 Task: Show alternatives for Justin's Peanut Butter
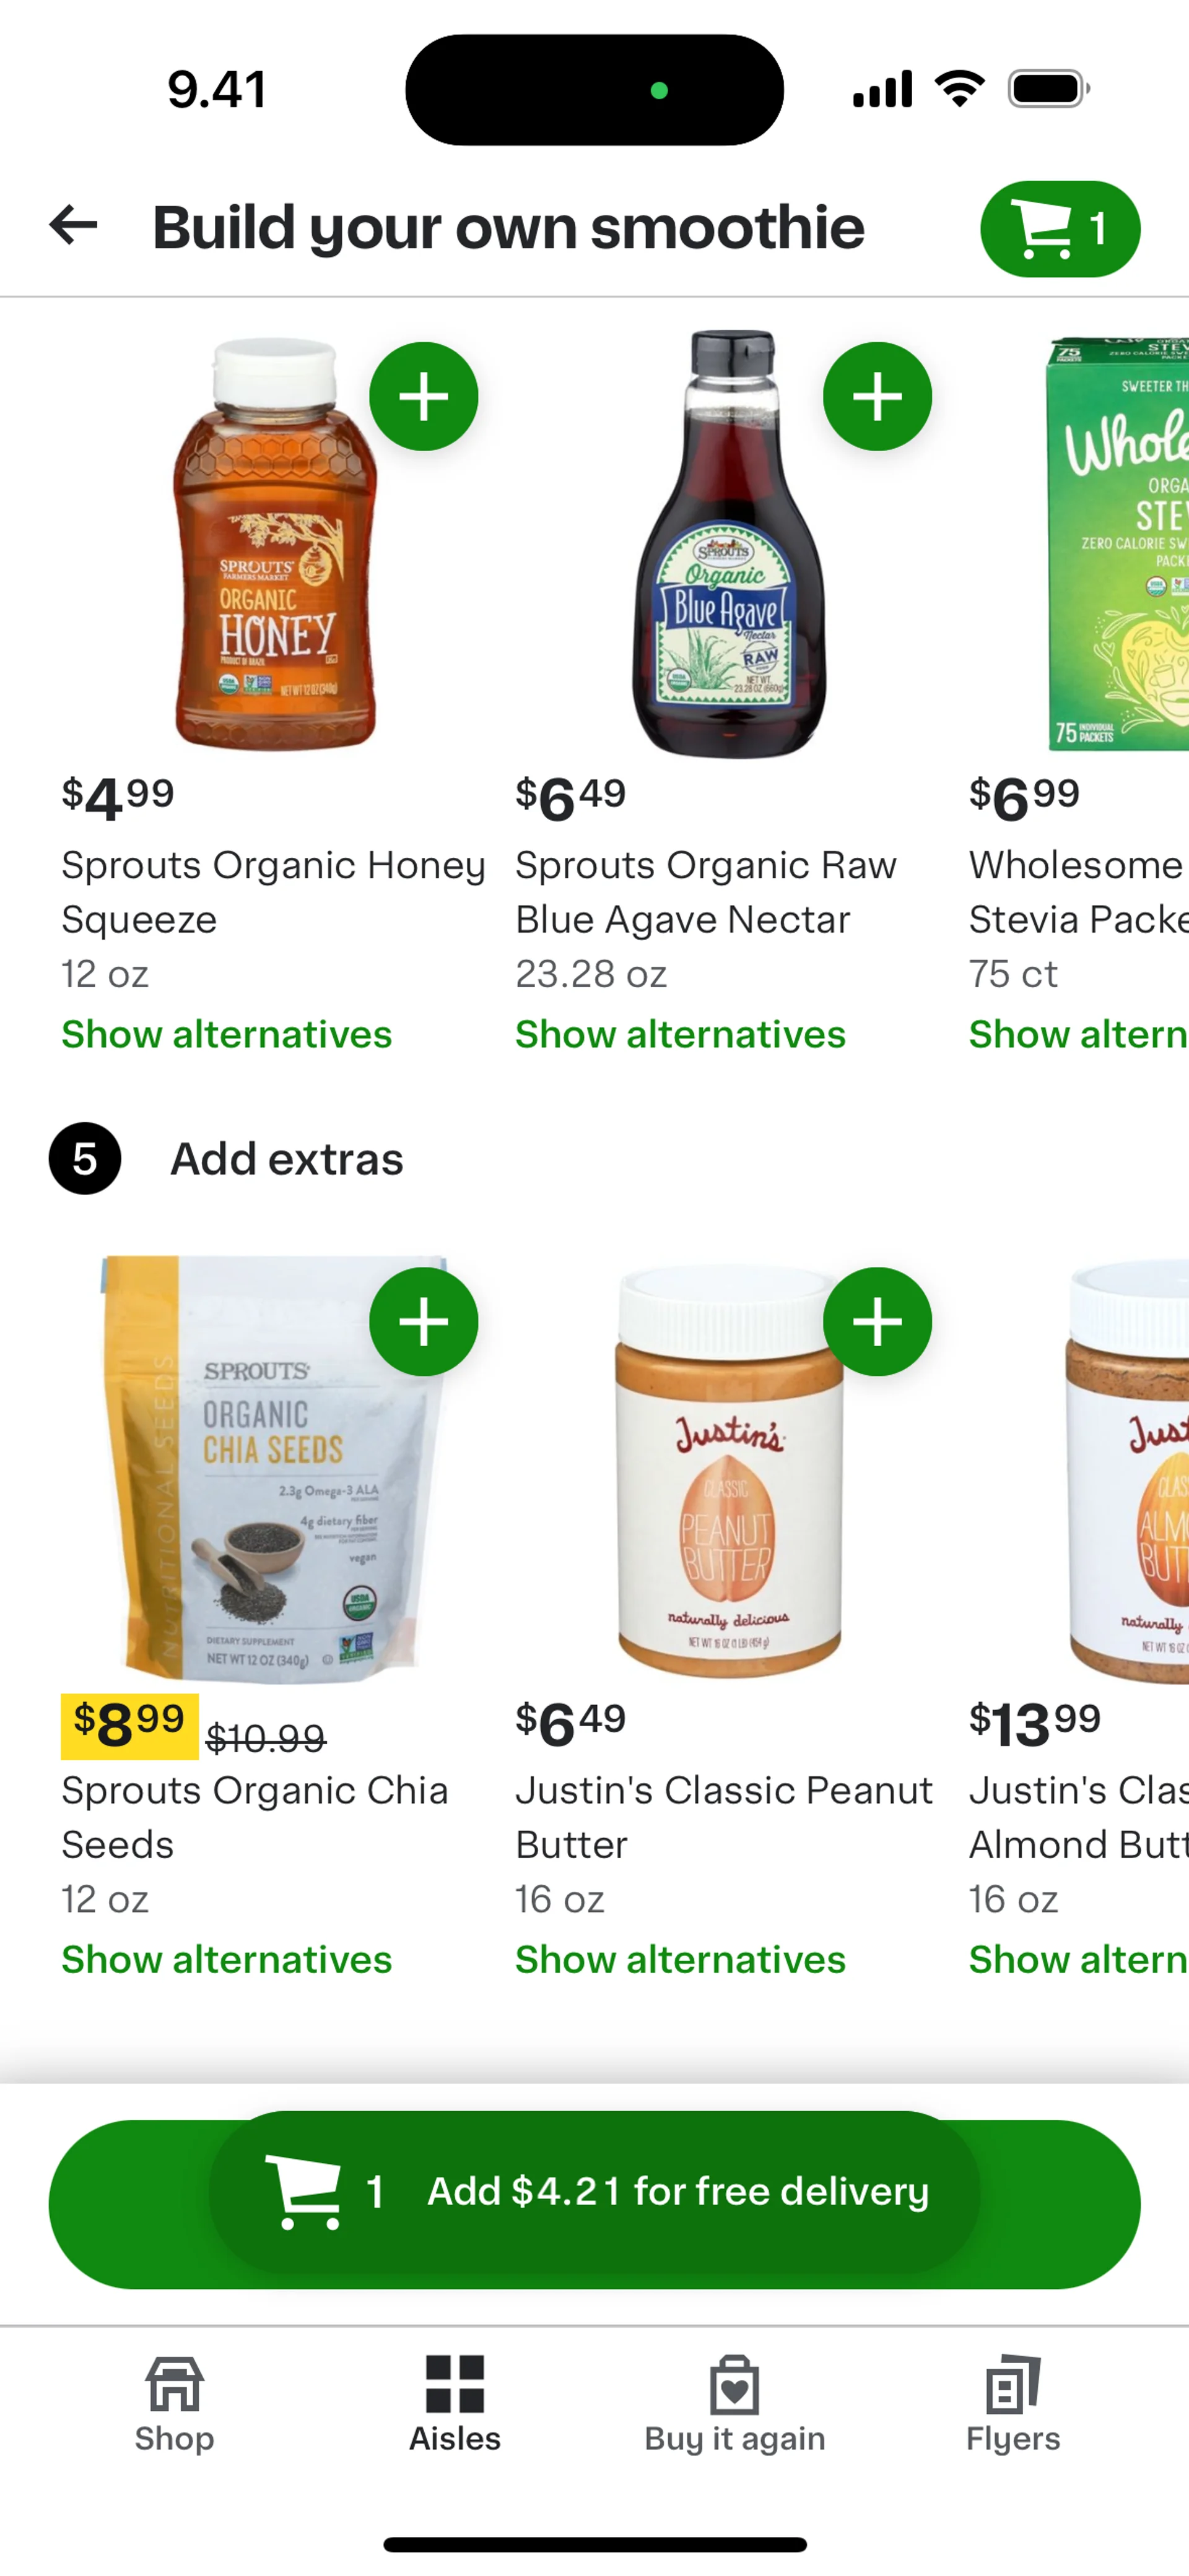[x=679, y=1959]
